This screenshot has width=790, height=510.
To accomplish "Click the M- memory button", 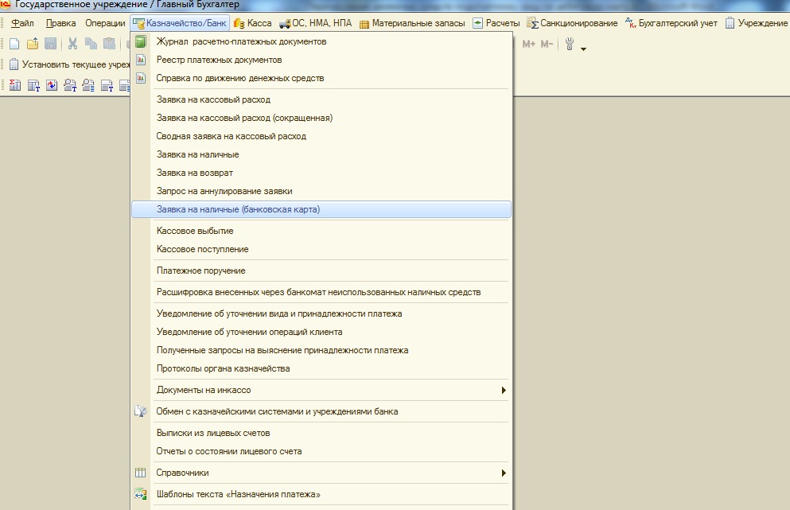I will coord(547,45).
